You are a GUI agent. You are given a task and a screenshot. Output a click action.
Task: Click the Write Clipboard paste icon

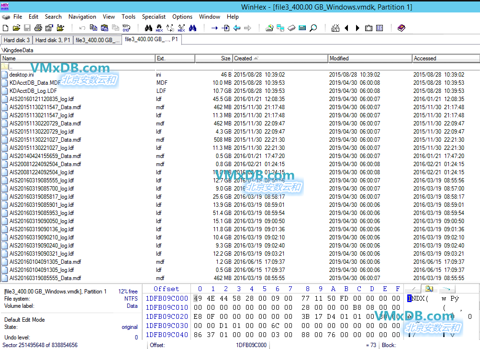pyautogui.click(x=104, y=28)
